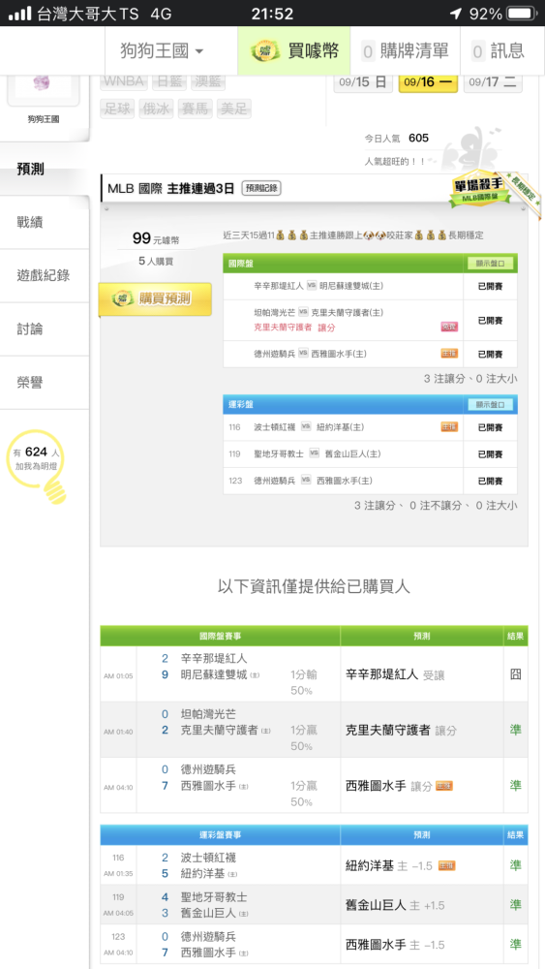The width and height of the screenshot is (545, 969).
Task: Click the battery icon in status bar
Action: pos(522,14)
